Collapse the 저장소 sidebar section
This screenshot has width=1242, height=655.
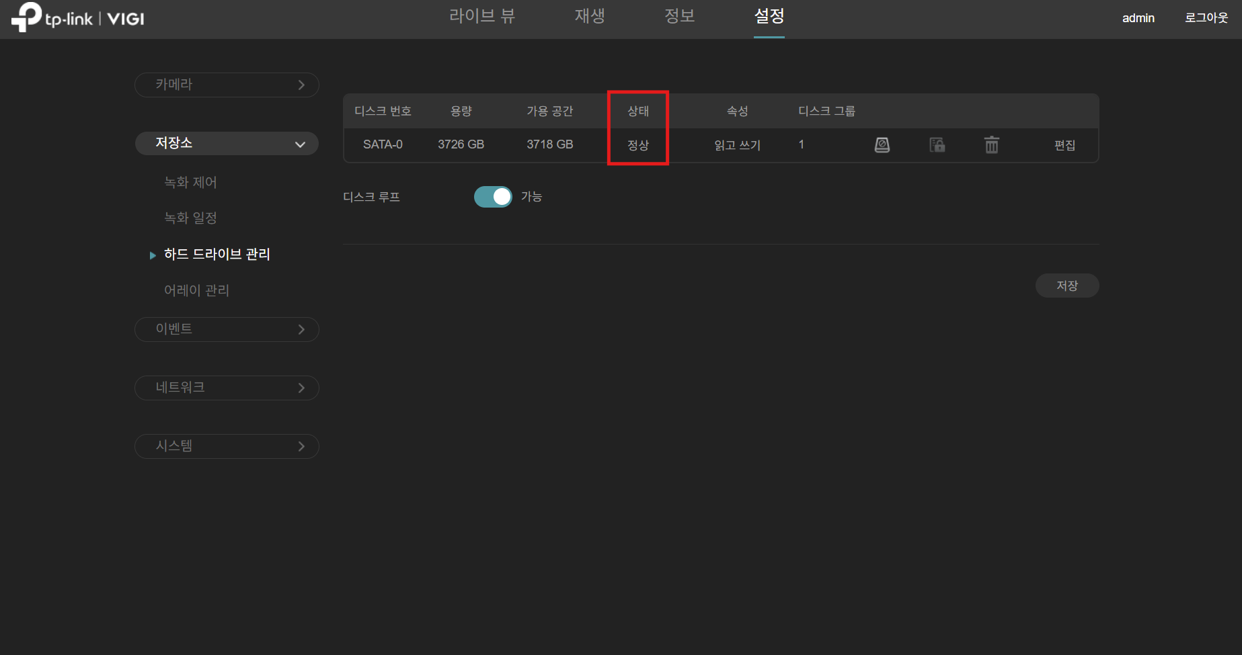(x=227, y=143)
